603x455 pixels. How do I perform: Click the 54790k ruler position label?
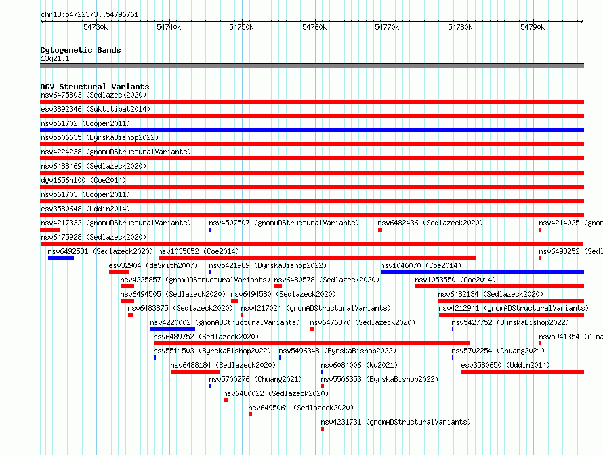coord(533,27)
